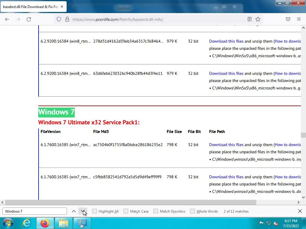
Task: Click the 2 of 12 matches label
Action: click(236, 211)
